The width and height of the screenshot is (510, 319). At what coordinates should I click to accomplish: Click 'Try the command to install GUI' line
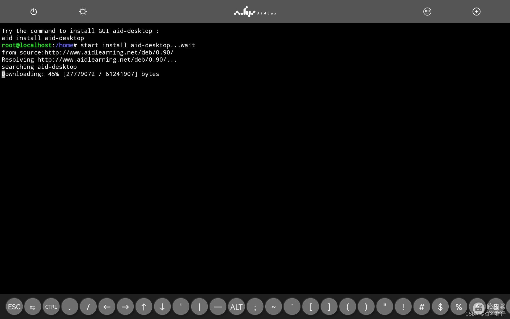pyautogui.click(x=80, y=31)
